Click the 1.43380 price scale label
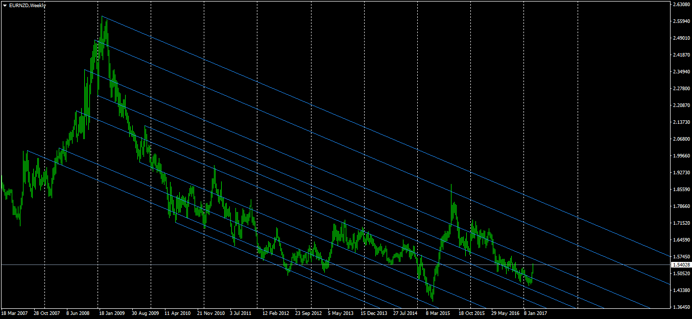 (682, 290)
